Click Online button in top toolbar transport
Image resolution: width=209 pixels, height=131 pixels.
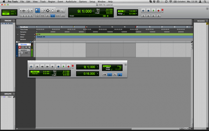click(x=143, y=11)
